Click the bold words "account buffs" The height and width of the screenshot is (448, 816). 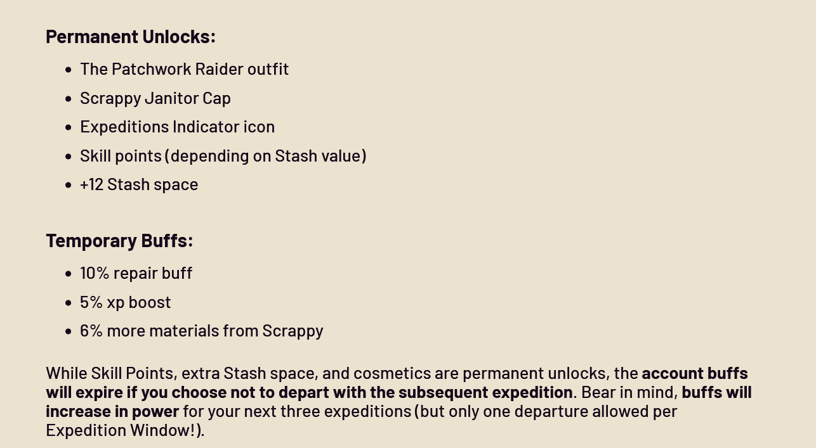(694, 373)
